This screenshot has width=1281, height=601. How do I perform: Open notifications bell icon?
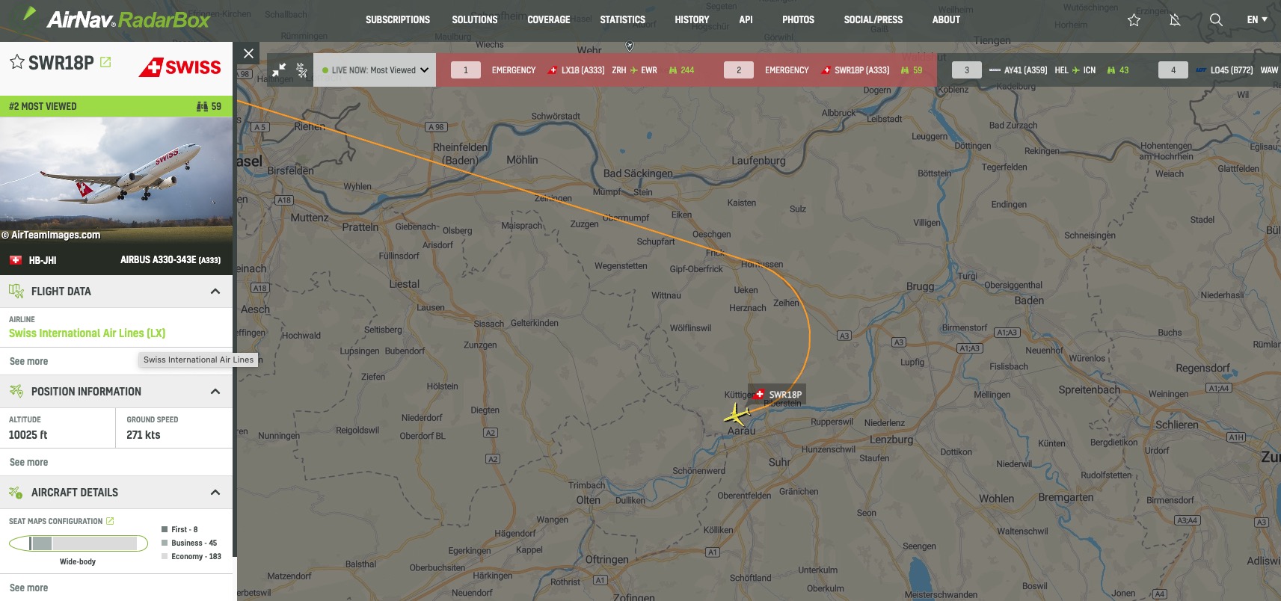(1175, 20)
